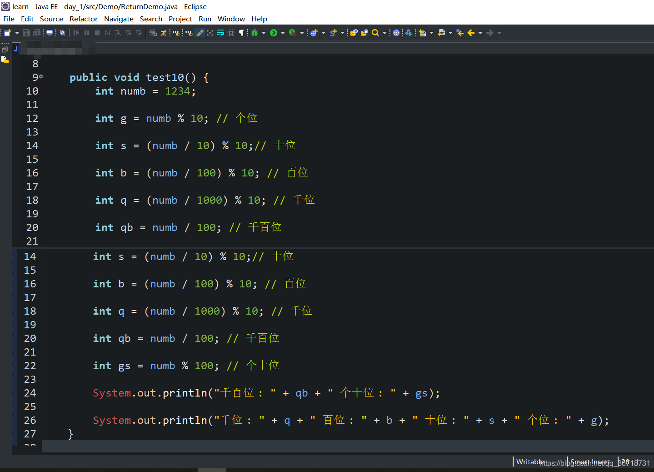
Task: Click the Debug bug icon
Action: pos(255,33)
